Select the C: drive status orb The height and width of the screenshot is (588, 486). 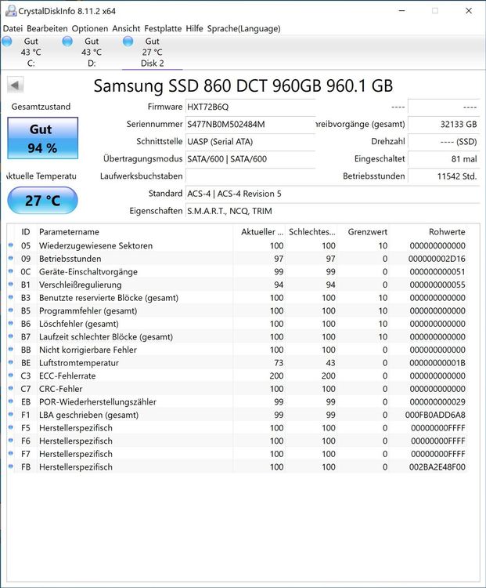click(x=7, y=42)
